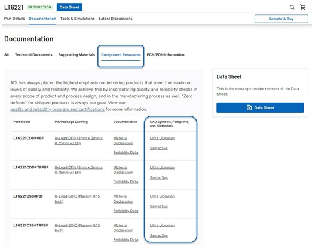The height and width of the screenshot is (246, 312).
Task: Open SamacSys link for LT6221CDD#TRPBF
Action: tap(159, 177)
